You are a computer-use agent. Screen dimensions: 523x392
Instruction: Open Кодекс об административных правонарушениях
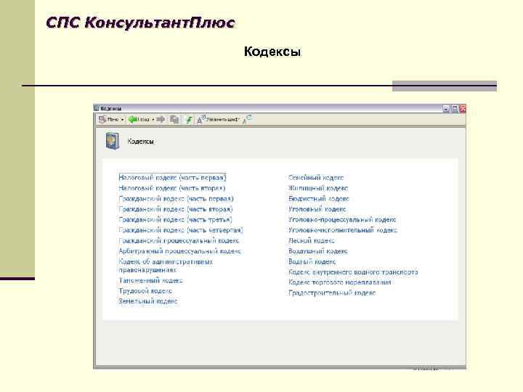[x=166, y=266]
